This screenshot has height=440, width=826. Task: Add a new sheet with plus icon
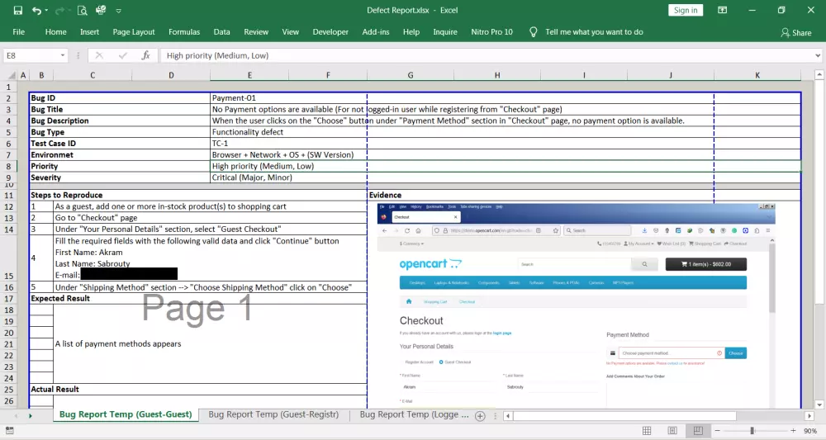click(480, 415)
